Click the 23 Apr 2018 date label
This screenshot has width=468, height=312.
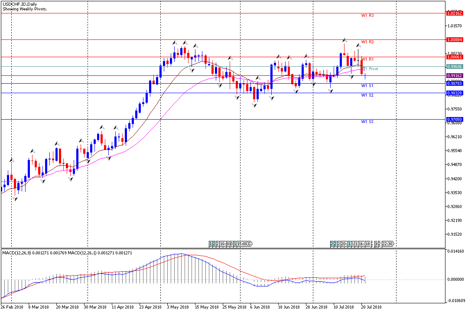pyautogui.click(x=150, y=307)
